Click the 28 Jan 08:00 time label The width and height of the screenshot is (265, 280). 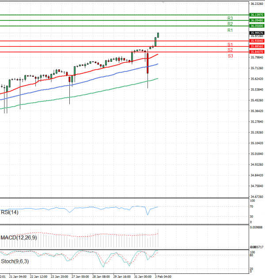coord(101,276)
